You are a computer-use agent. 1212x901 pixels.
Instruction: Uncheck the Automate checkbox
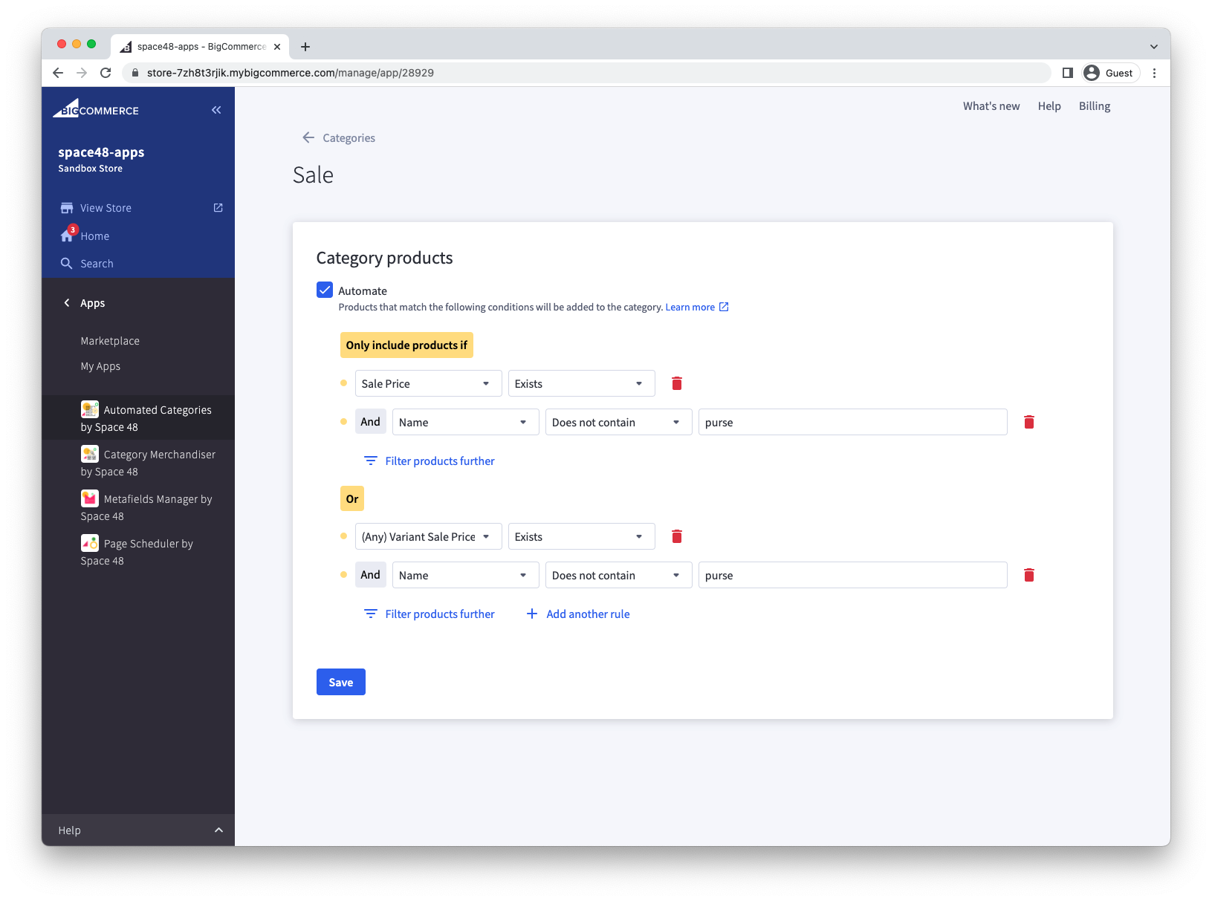325,290
